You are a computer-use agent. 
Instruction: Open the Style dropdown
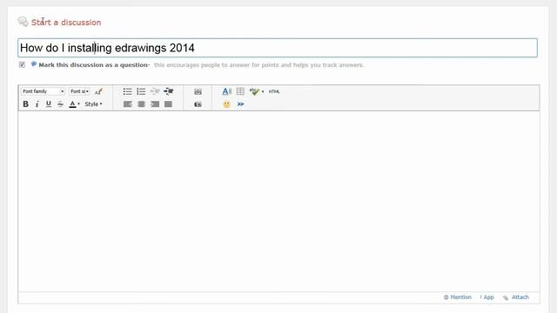[x=93, y=104]
